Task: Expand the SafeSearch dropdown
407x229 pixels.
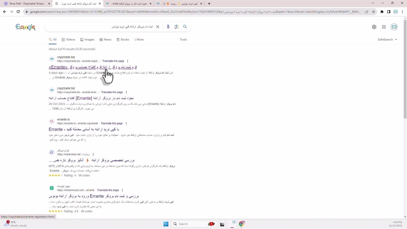Action: tap(387, 39)
